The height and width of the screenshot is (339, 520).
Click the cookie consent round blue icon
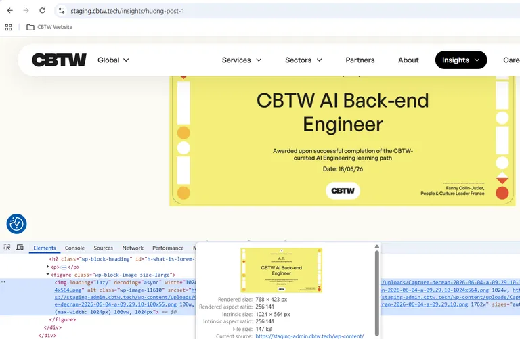coord(16,224)
